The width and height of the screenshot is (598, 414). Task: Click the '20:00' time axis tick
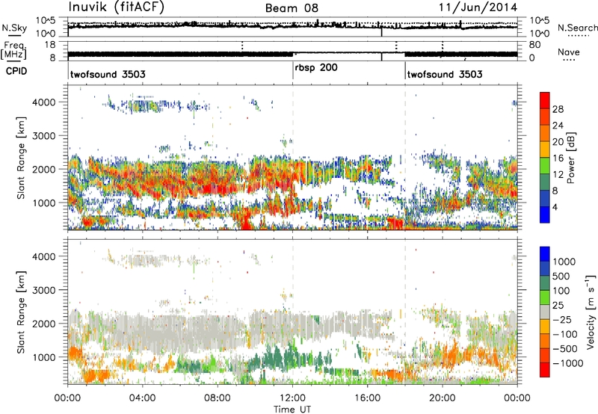pos(442,398)
